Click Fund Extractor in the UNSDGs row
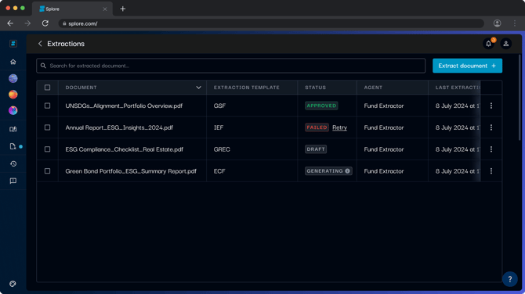The height and width of the screenshot is (294, 525). pyautogui.click(x=384, y=106)
